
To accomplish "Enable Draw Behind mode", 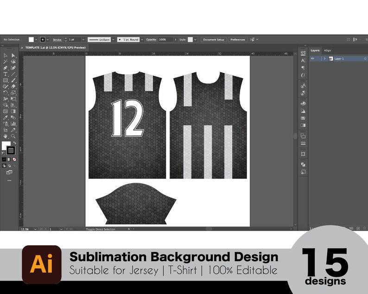I will point(9,166).
